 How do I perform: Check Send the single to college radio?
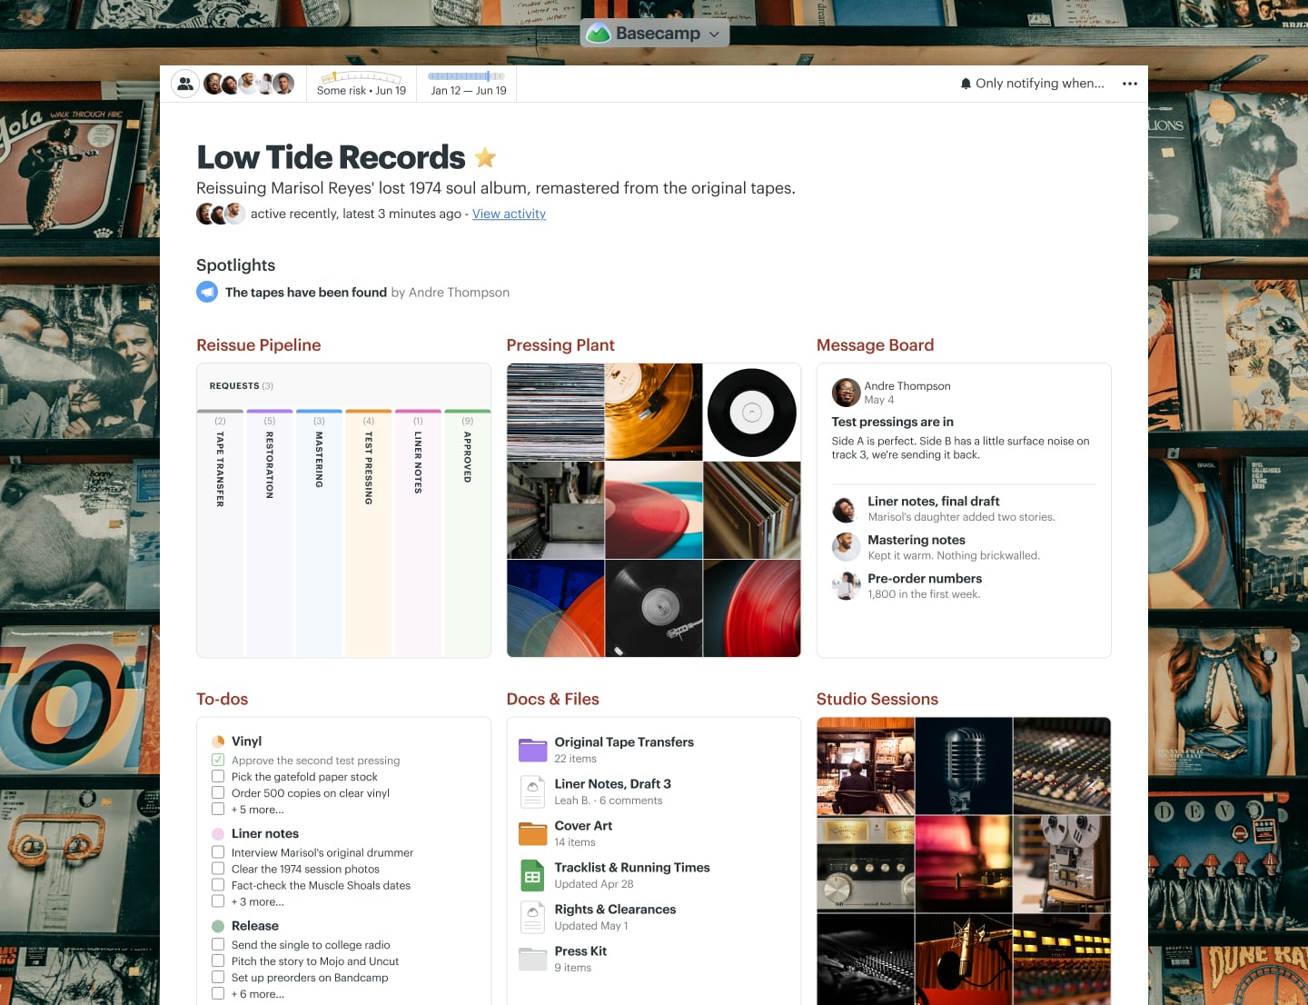(218, 945)
